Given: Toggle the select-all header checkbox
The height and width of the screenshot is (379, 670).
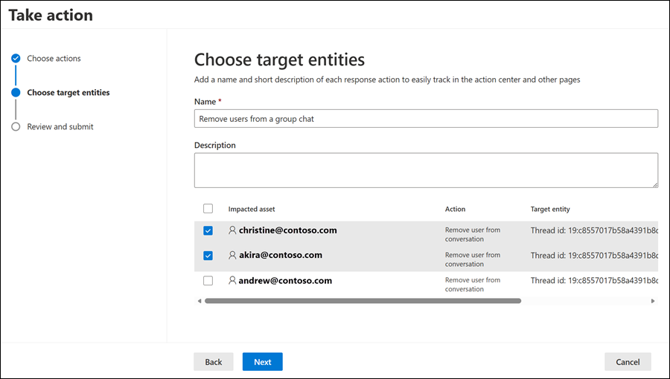Looking at the screenshot, I should (208, 209).
